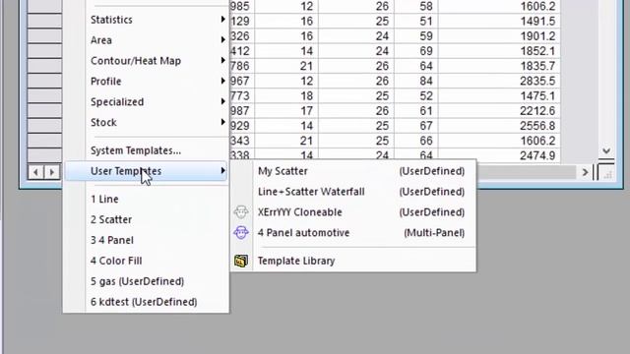
Task: Expand arrow beside Stock
Action: [x=222, y=122]
